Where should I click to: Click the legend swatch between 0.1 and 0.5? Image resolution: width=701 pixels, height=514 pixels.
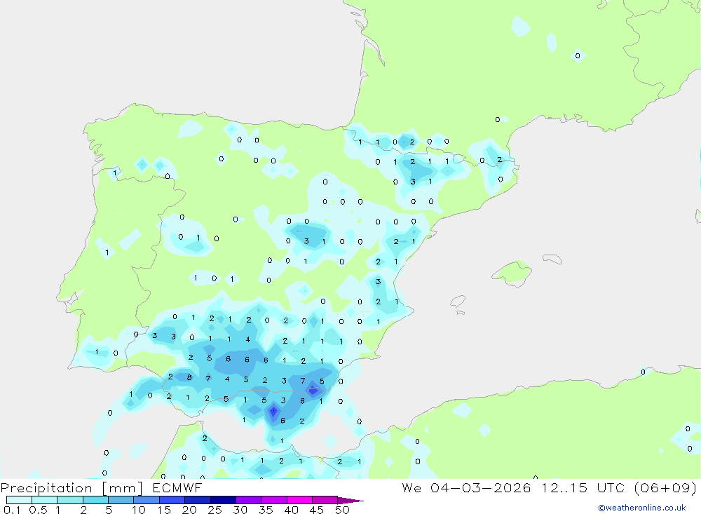(19, 500)
